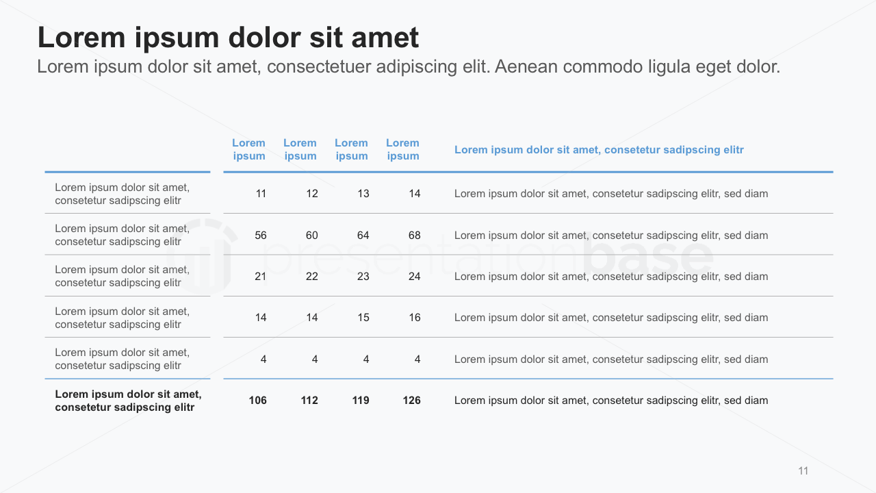Click the presentationbase watermark logo icon
Image resolution: width=876 pixels, height=493 pixels.
[x=199, y=256]
